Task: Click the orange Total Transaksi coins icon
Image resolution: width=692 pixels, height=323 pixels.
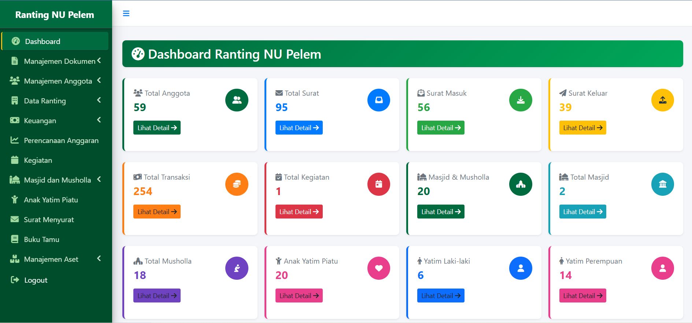Action: tap(237, 184)
